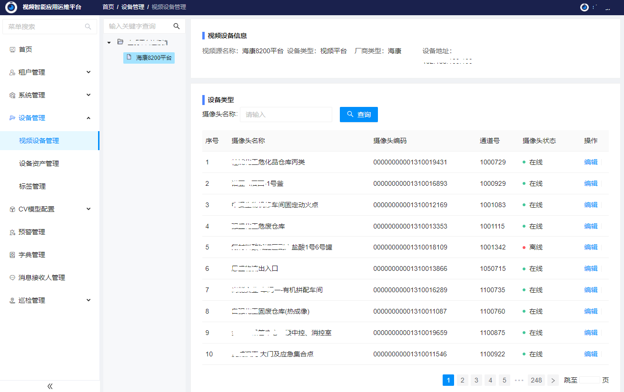Open 标签管理 menu item
The height and width of the screenshot is (392, 624).
coord(32,186)
